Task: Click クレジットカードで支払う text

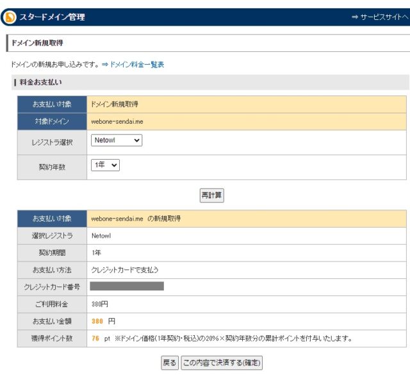Action: [125, 270]
